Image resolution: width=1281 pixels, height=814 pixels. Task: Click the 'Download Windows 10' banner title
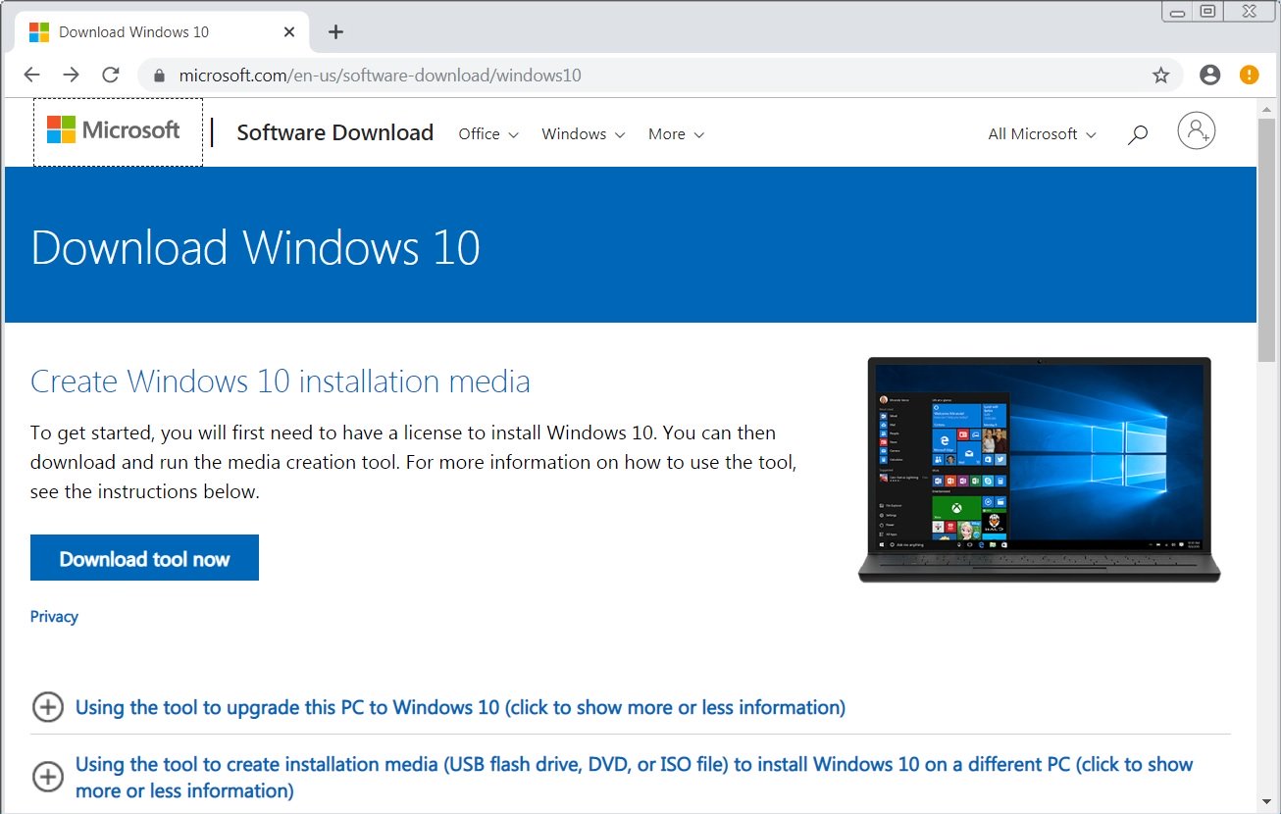click(255, 247)
